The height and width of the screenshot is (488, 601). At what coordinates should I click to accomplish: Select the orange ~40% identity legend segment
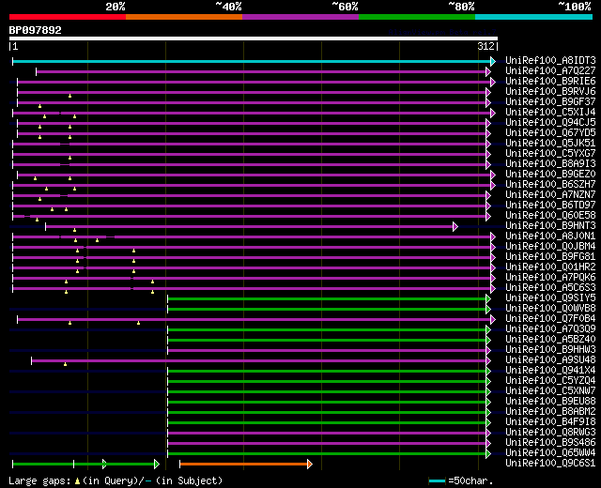(183, 16)
